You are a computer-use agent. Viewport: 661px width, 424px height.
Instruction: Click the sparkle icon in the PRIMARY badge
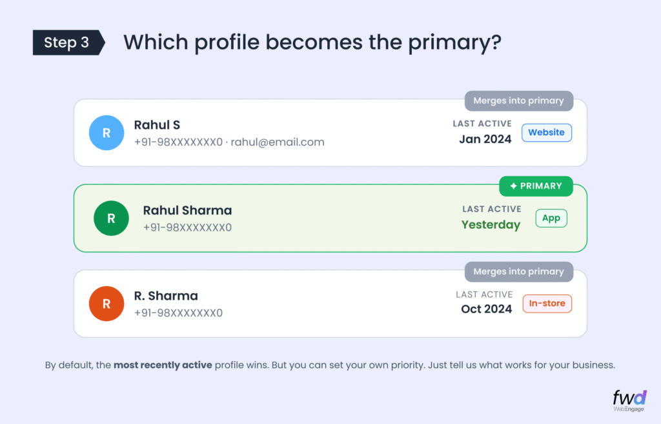click(513, 186)
